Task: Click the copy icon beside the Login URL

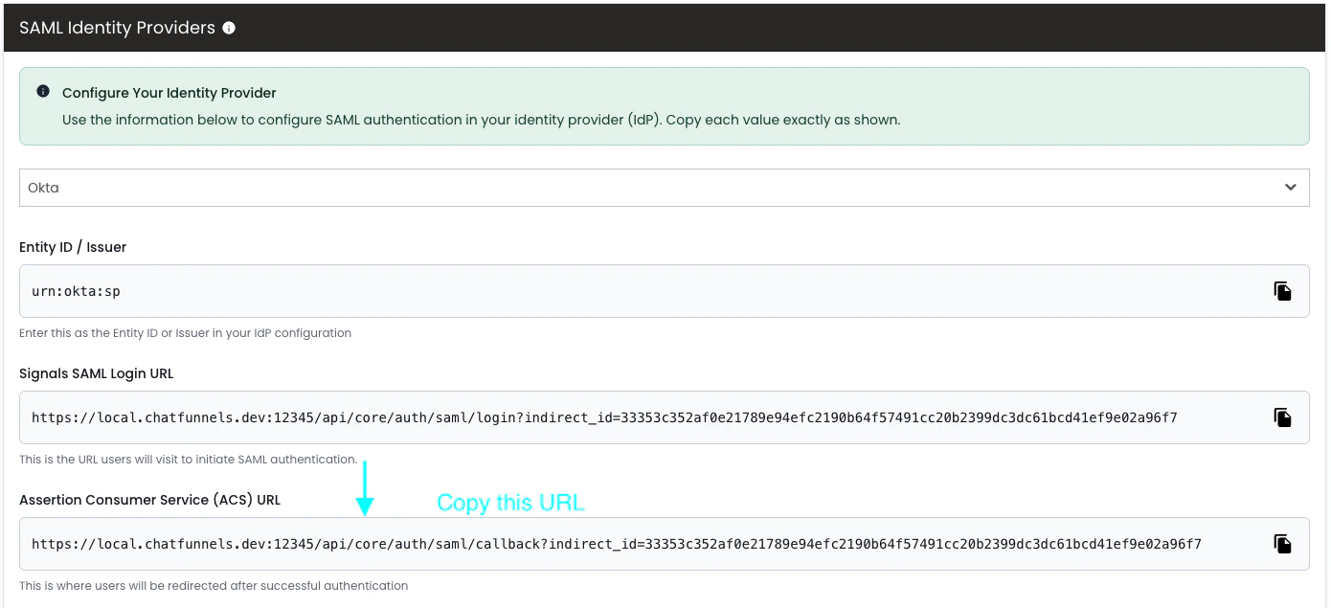Action: pos(1283,417)
